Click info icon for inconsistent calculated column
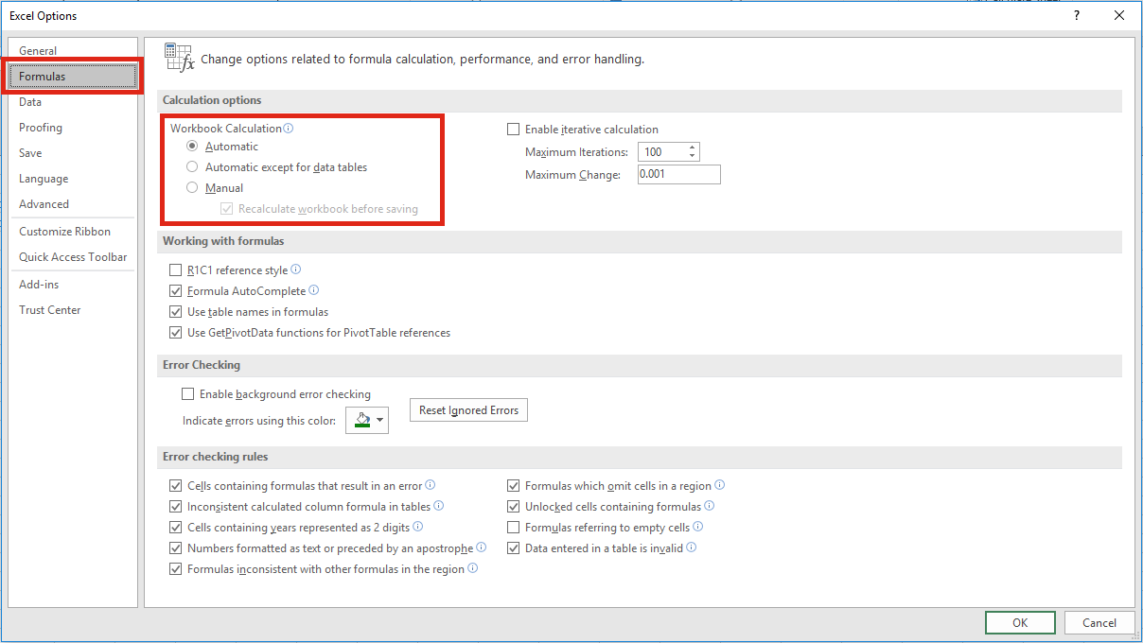Viewport: 1143px width, 643px height. click(439, 506)
